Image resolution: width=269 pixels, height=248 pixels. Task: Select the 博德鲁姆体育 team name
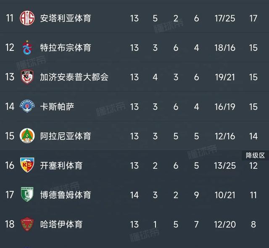[x=65, y=195]
